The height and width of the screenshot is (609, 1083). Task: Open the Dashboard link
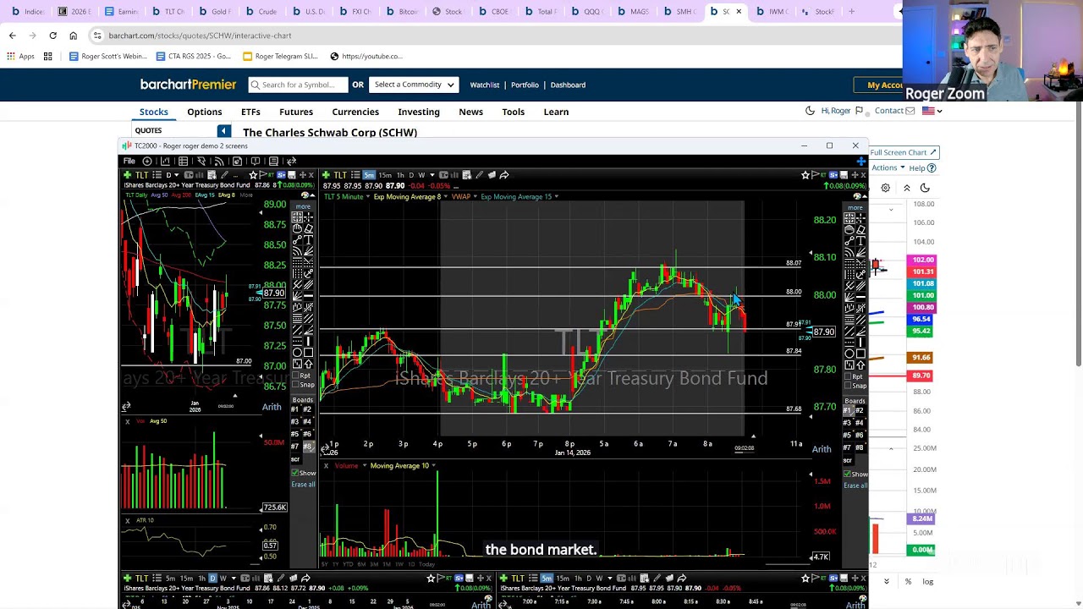tap(568, 85)
